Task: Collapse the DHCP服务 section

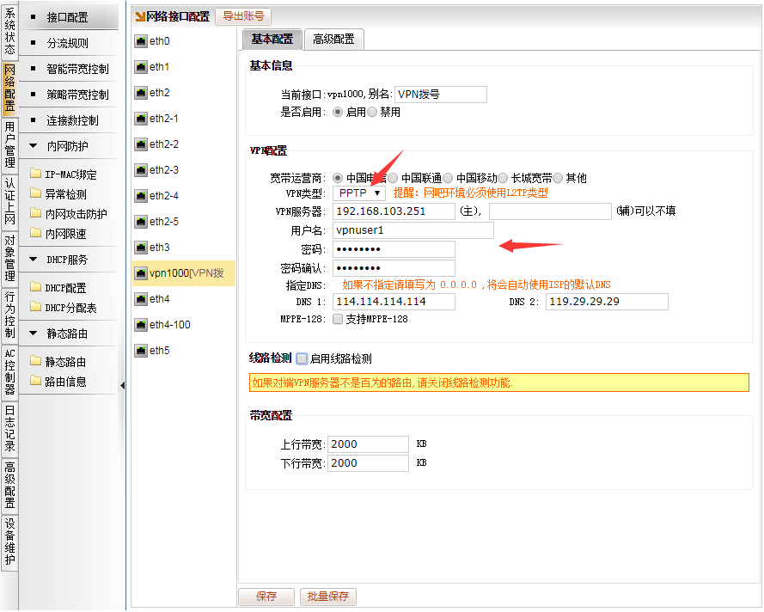Action: [34, 260]
